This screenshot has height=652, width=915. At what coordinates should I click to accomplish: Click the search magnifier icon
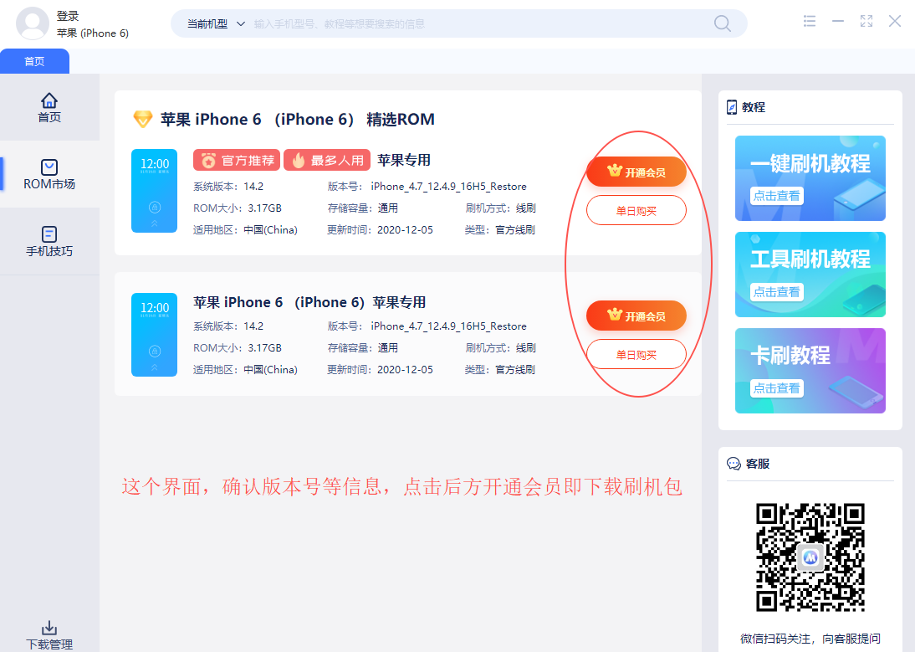pyautogui.click(x=723, y=23)
